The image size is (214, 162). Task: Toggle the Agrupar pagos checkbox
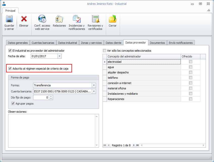click(x=13, y=103)
